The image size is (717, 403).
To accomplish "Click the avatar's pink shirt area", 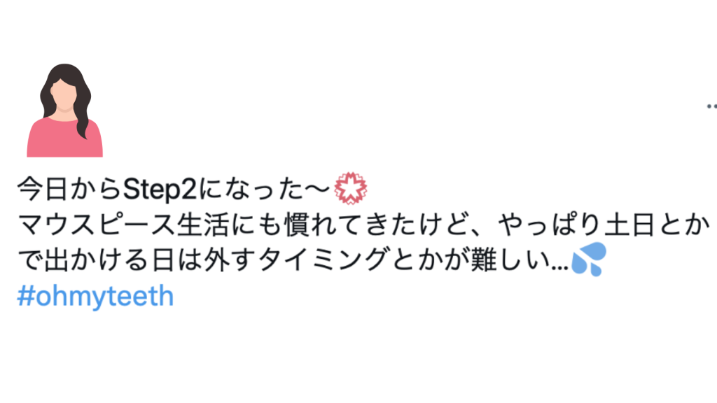I will pos(64,139).
